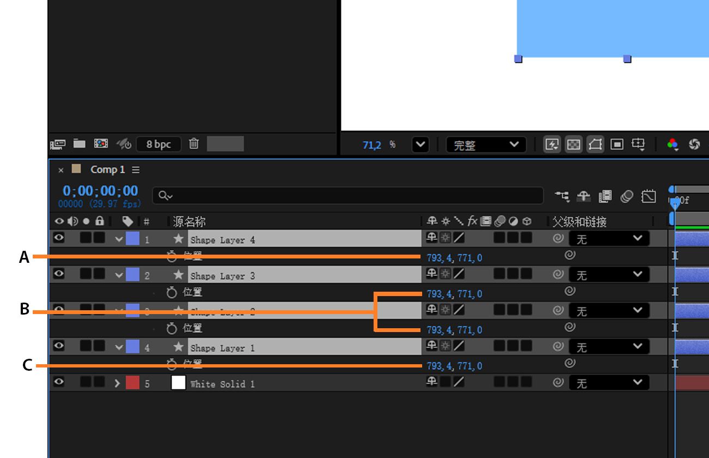Enable the region of interest icon
Viewport: 709px width, 458px height.
(617, 144)
